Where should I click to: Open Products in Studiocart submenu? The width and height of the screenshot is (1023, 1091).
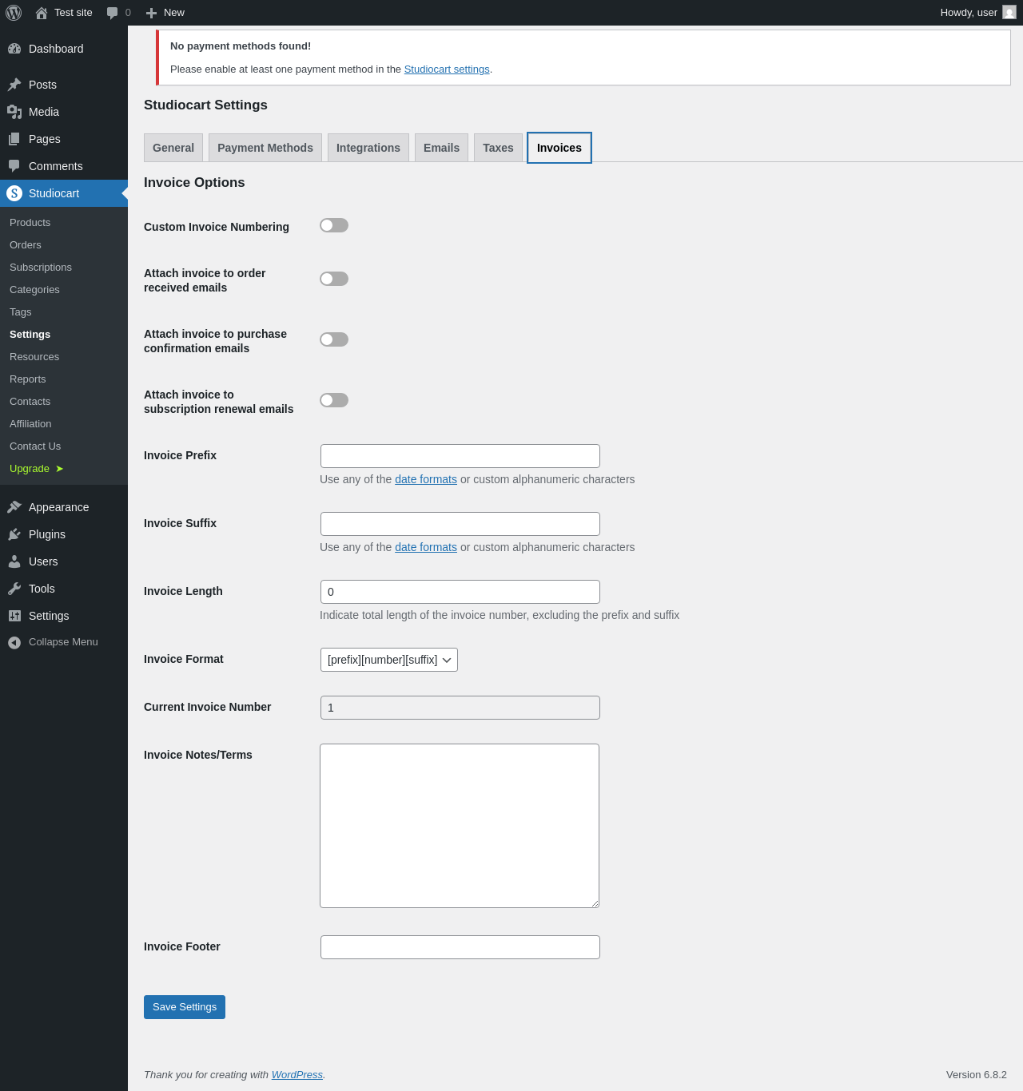(64, 223)
